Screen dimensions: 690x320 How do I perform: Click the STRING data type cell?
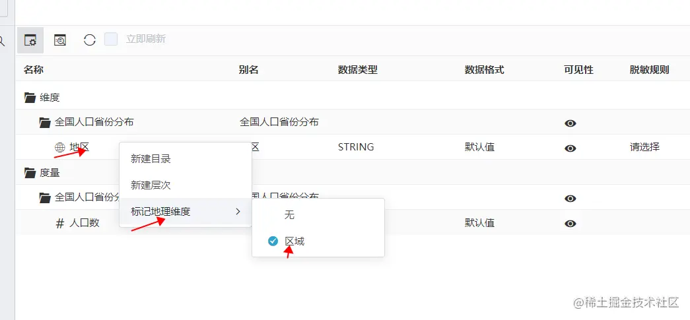[x=356, y=147]
